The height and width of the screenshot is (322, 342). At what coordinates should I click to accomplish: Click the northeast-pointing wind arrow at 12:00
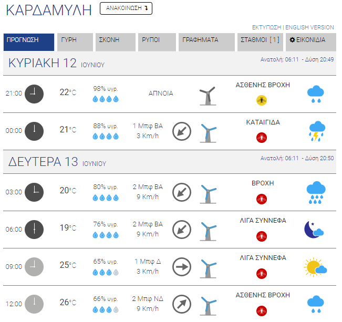click(181, 304)
